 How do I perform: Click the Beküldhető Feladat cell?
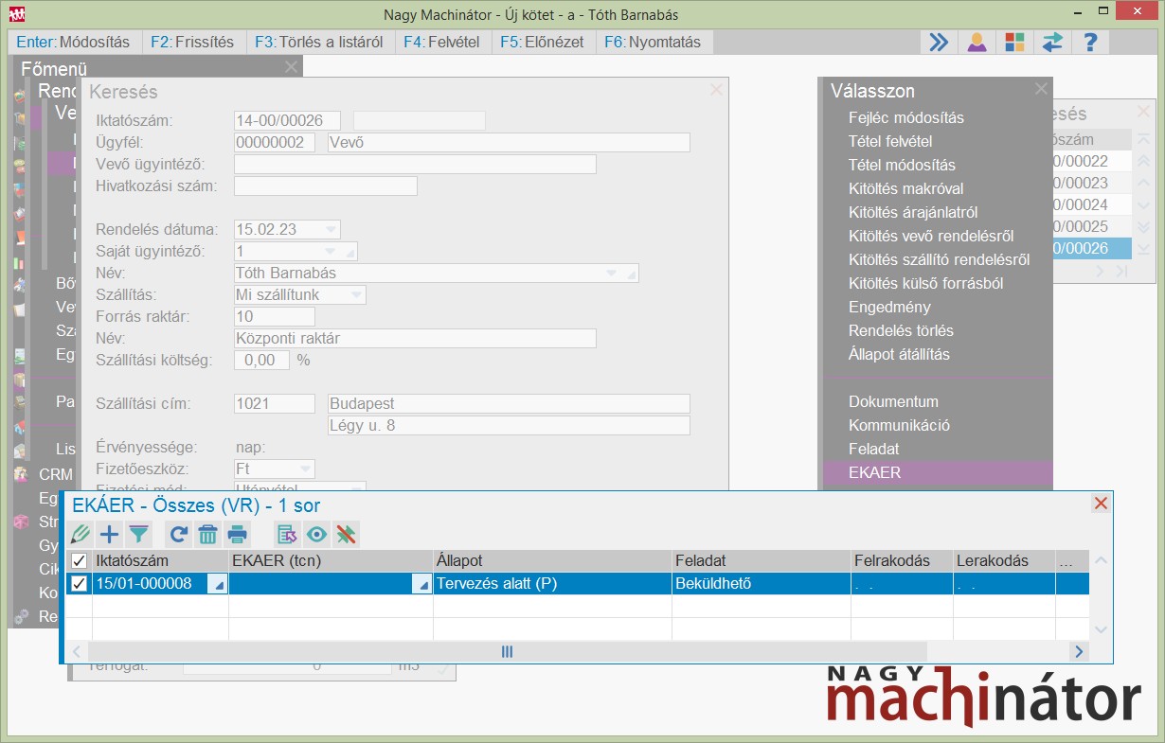[762, 584]
